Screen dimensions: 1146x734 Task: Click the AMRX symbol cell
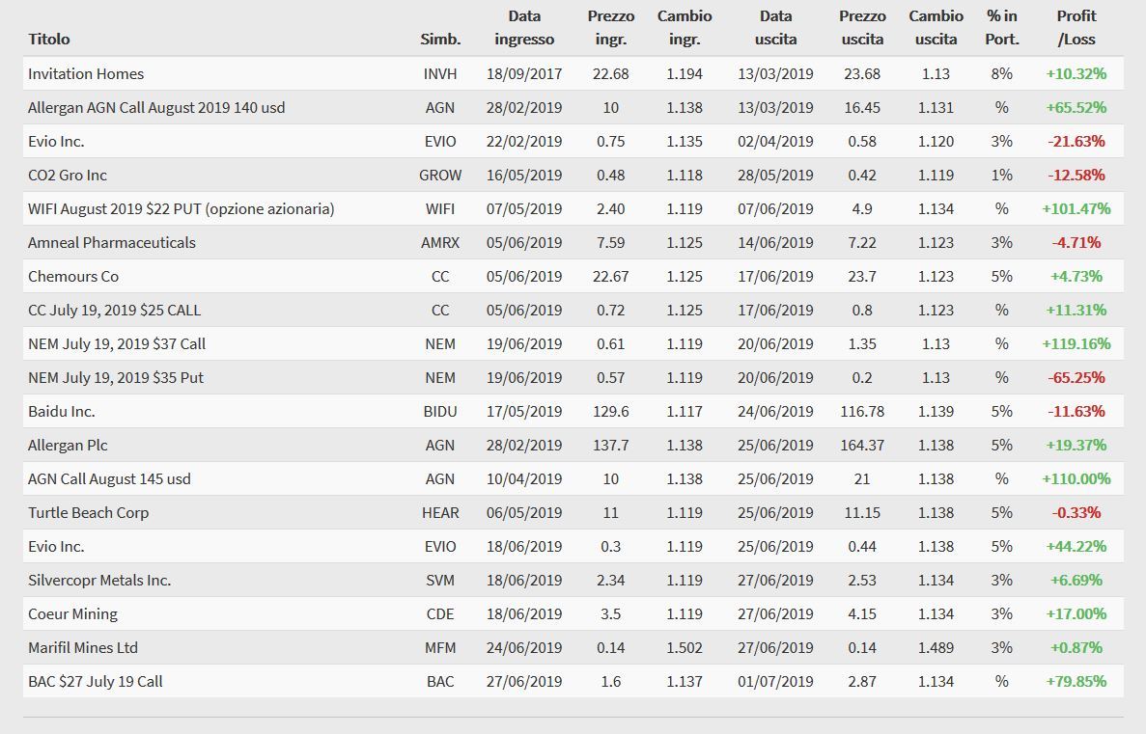[440, 242]
